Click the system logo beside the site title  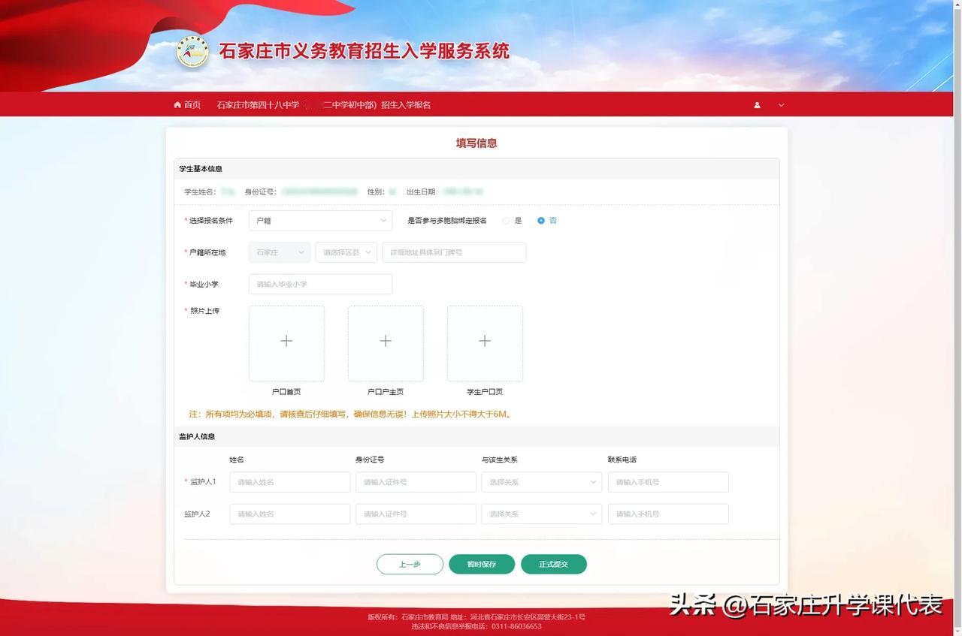pos(192,51)
